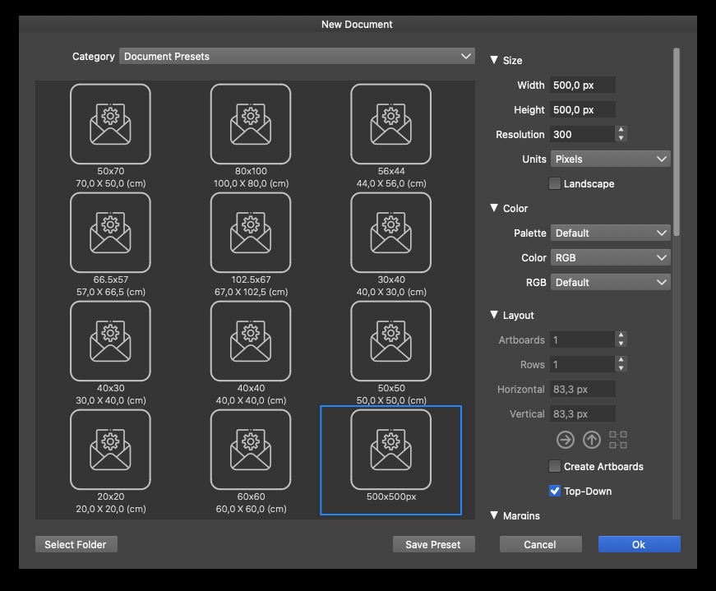Click the bottom-up arrow layout icon
The width and height of the screenshot is (716, 591).
click(592, 440)
